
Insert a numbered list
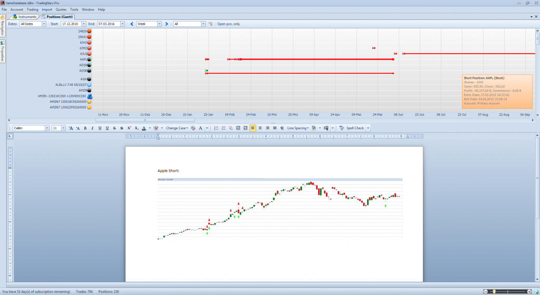[223, 128]
